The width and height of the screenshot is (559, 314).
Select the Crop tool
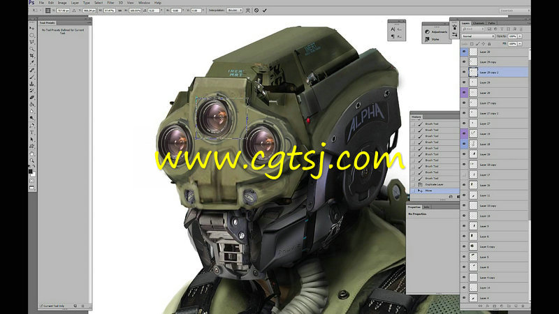tap(32, 56)
